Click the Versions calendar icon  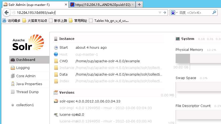point(56,92)
